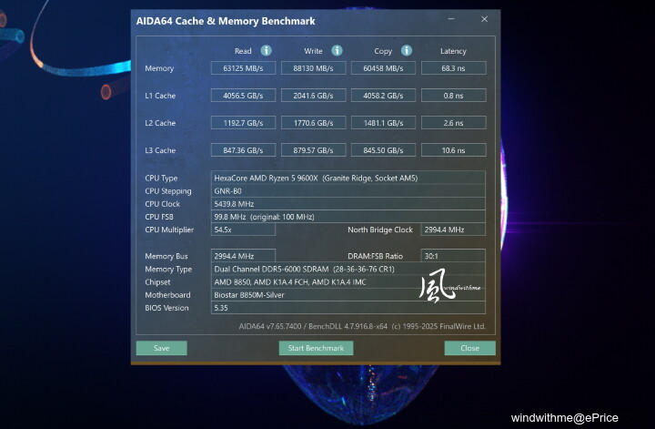Click the CPU FSB value 99.8 MHz
This screenshot has height=429, width=655.
pyautogui.click(x=348, y=217)
